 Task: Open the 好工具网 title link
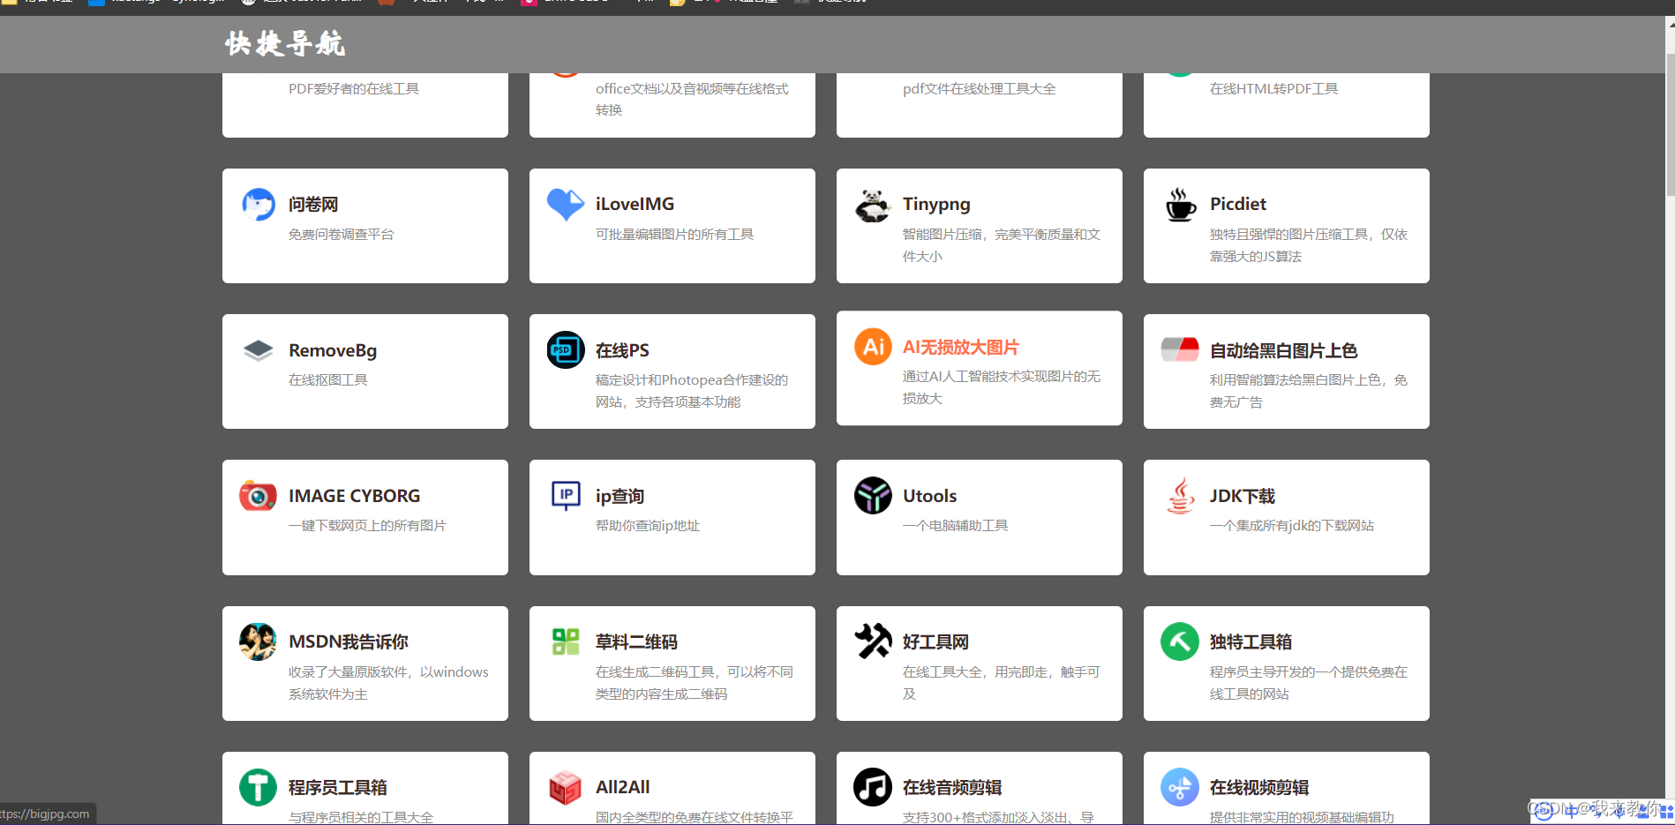tap(935, 641)
